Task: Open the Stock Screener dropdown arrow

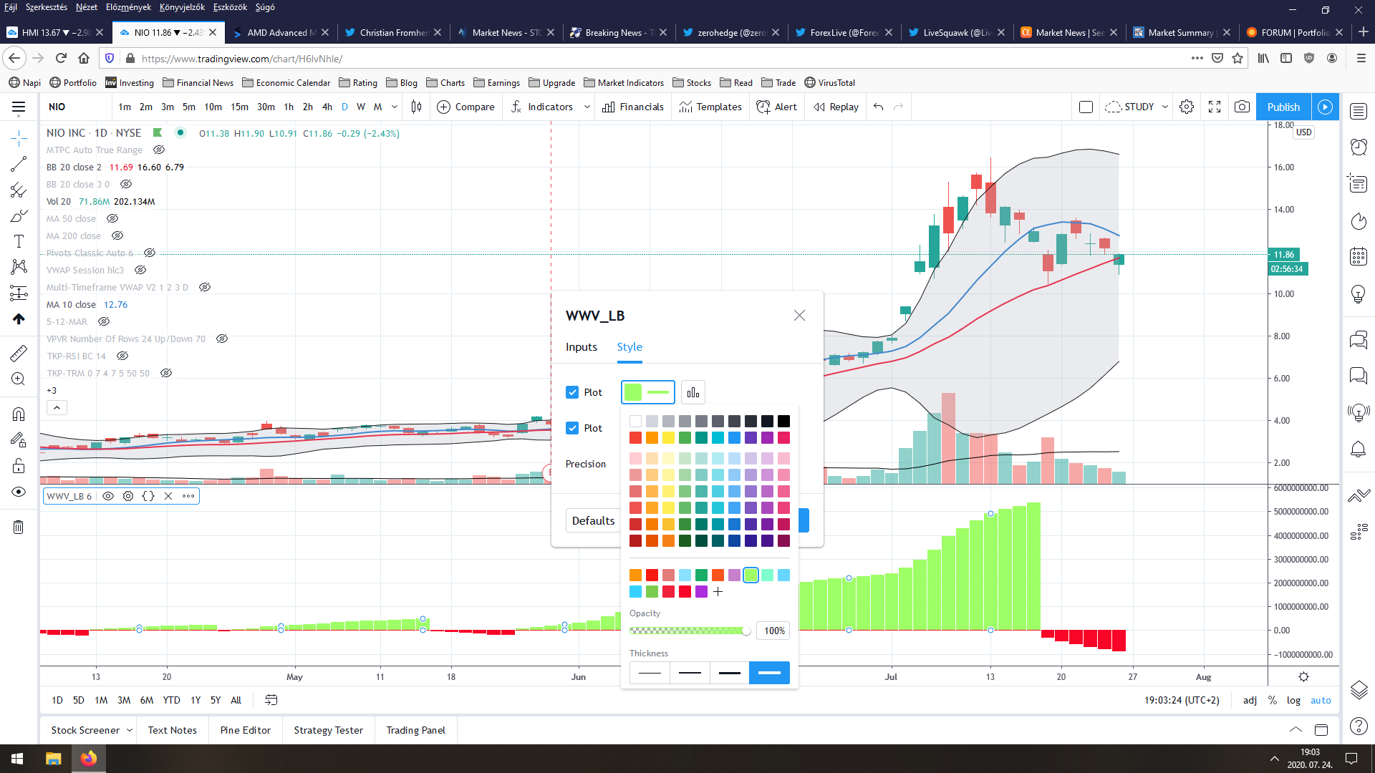Action: (x=130, y=730)
